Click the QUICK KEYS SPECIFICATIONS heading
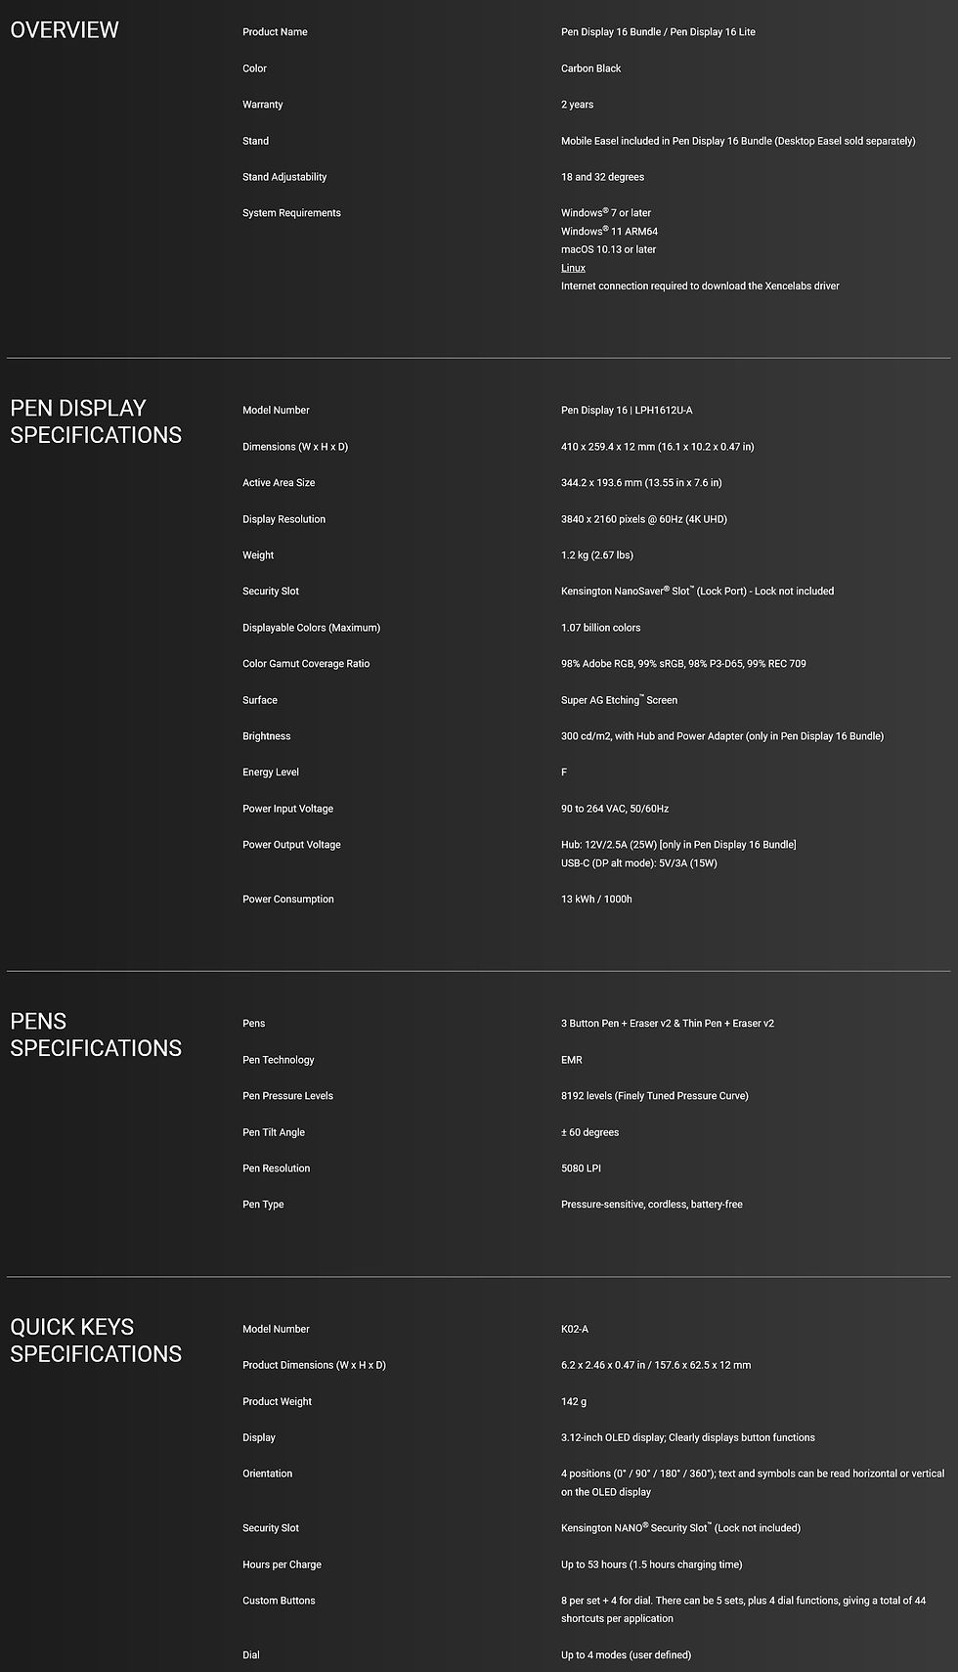958x1672 pixels. (x=96, y=1341)
